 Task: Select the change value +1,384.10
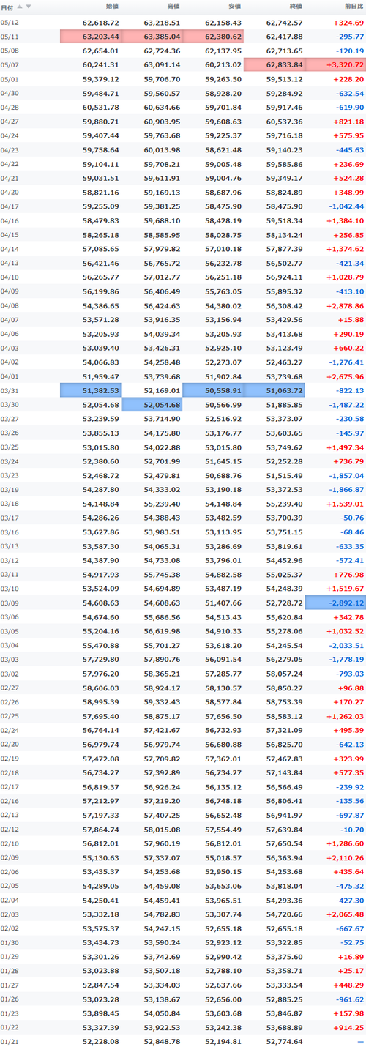(x=346, y=220)
